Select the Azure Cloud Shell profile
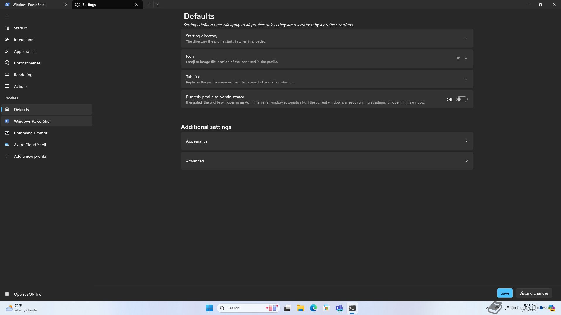561x315 pixels. 47,145
